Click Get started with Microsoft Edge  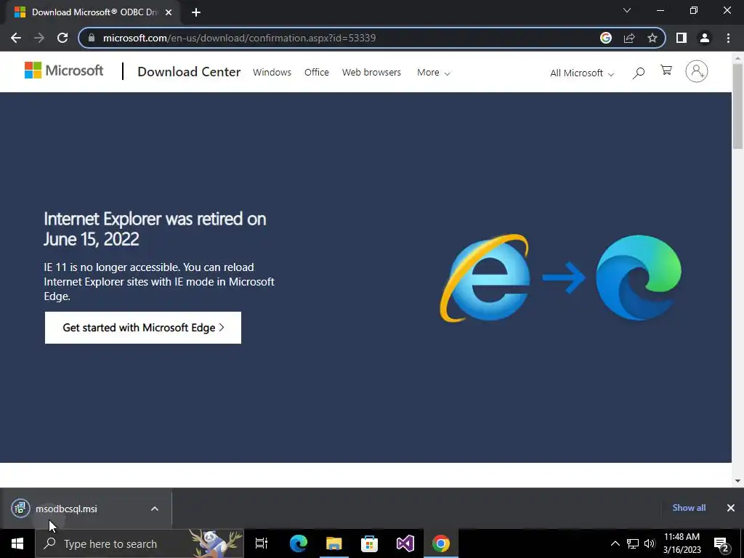click(x=143, y=328)
